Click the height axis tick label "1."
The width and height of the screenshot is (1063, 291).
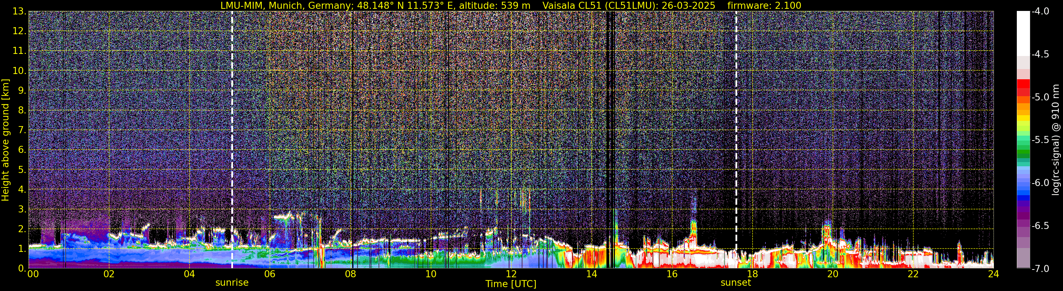pos(22,248)
